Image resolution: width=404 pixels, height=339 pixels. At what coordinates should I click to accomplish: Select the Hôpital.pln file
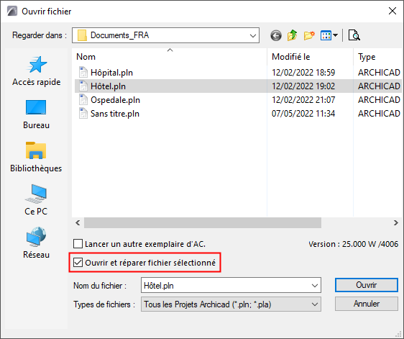click(111, 73)
